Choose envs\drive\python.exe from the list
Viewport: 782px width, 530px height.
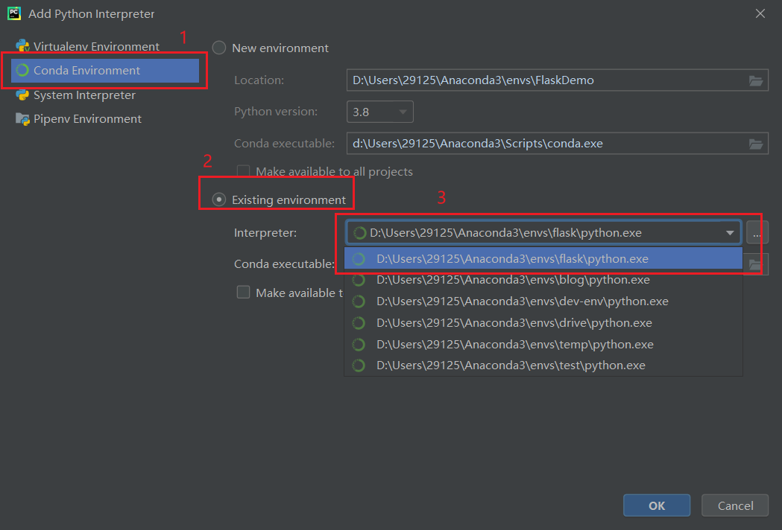point(543,323)
